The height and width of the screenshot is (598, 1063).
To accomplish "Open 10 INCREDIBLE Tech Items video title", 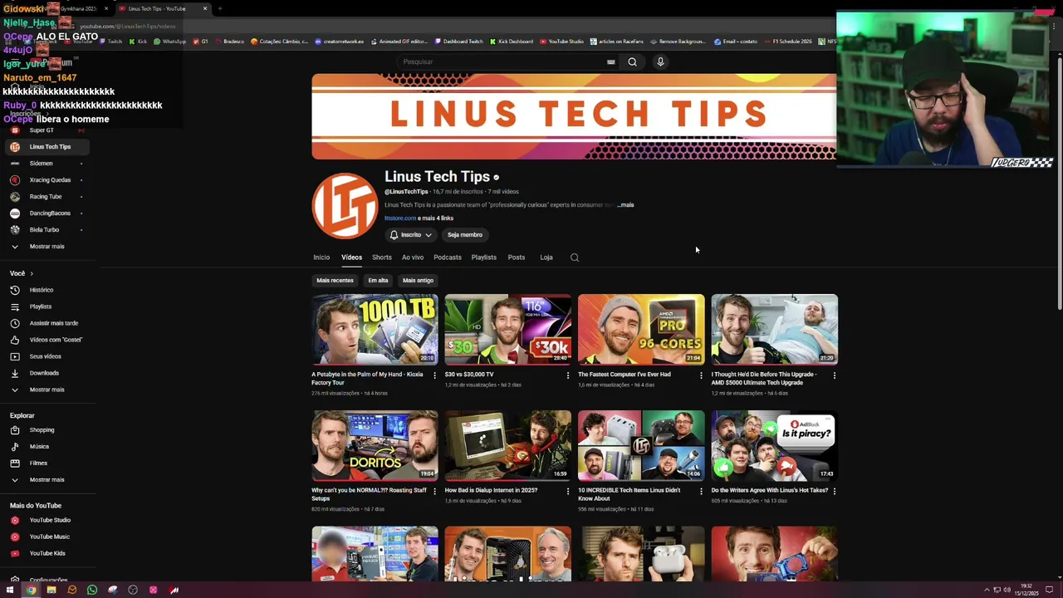I will click(x=629, y=494).
